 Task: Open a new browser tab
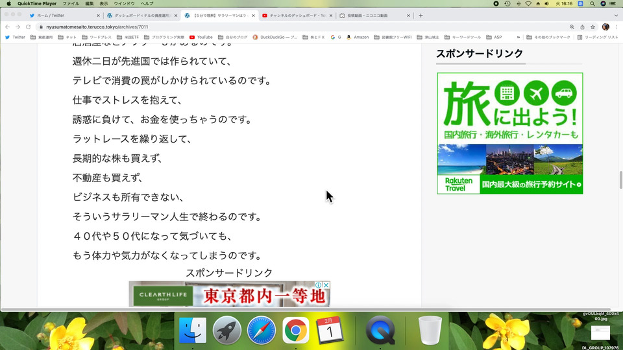[x=421, y=16]
